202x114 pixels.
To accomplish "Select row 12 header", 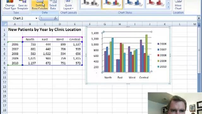I will (4, 82).
